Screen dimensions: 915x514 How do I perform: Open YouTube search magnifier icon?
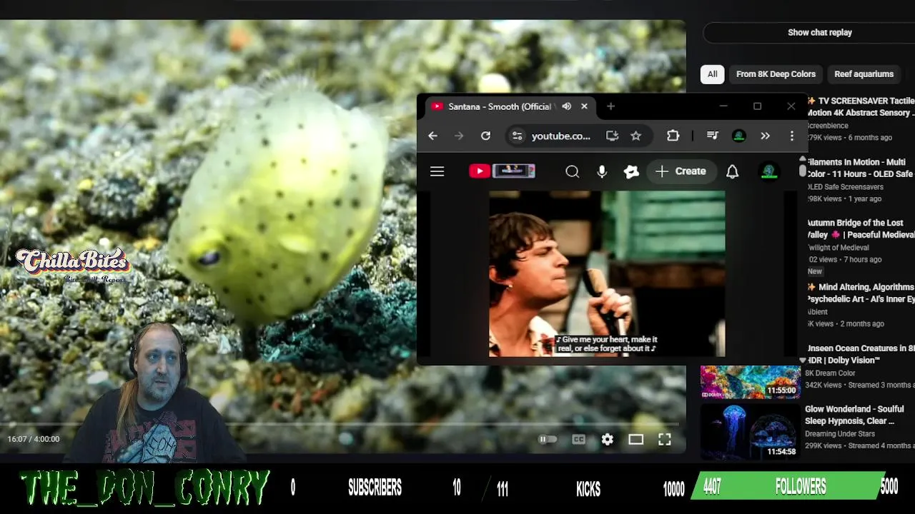572,171
